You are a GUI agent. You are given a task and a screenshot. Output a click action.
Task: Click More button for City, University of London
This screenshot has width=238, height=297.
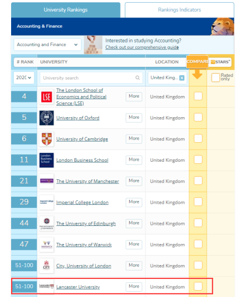134,265
